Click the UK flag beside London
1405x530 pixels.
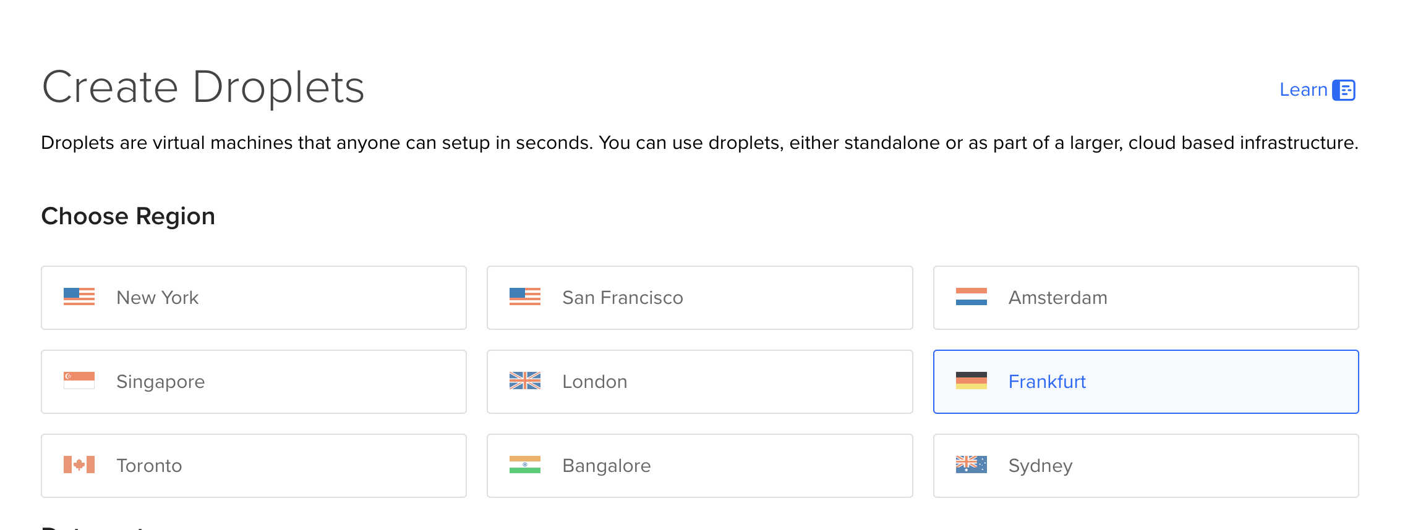tap(525, 381)
